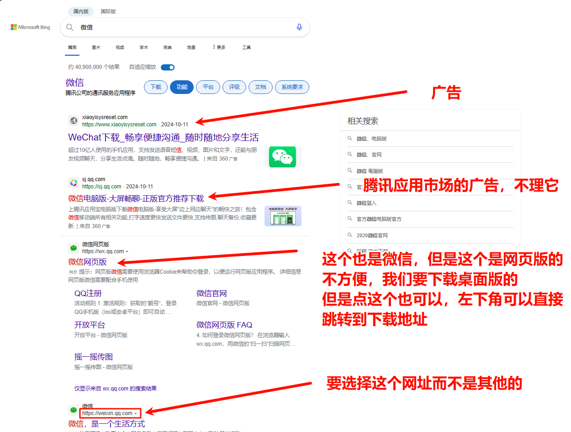Screen dimensions: 571x432
Task: Click the https://sj.qq.com URL text
Action: click(102, 187)
